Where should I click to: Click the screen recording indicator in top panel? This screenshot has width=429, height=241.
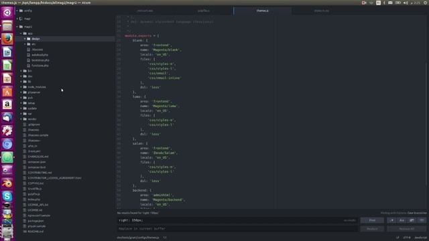pyautogui.click(x=364, y=3)
